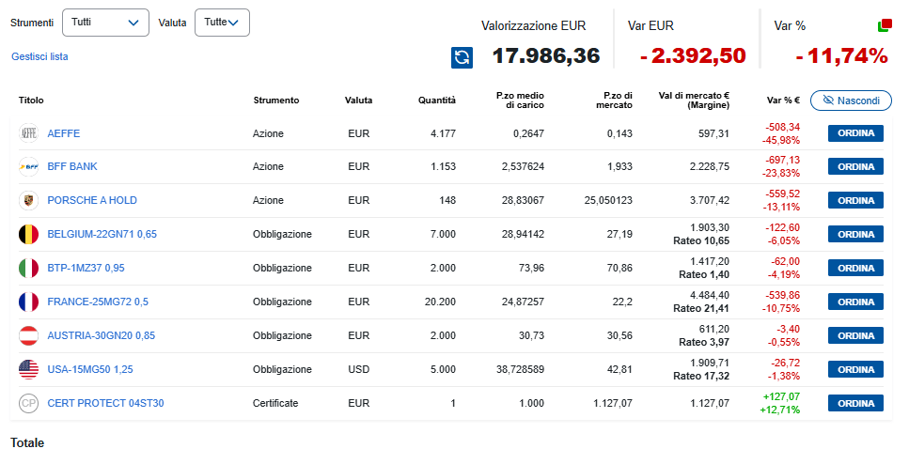Click the CP certificate icon

click(x=28, y=403)
